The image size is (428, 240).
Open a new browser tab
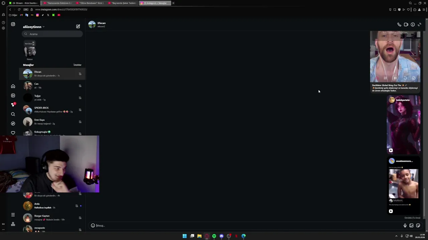click(x=173, y=3)
